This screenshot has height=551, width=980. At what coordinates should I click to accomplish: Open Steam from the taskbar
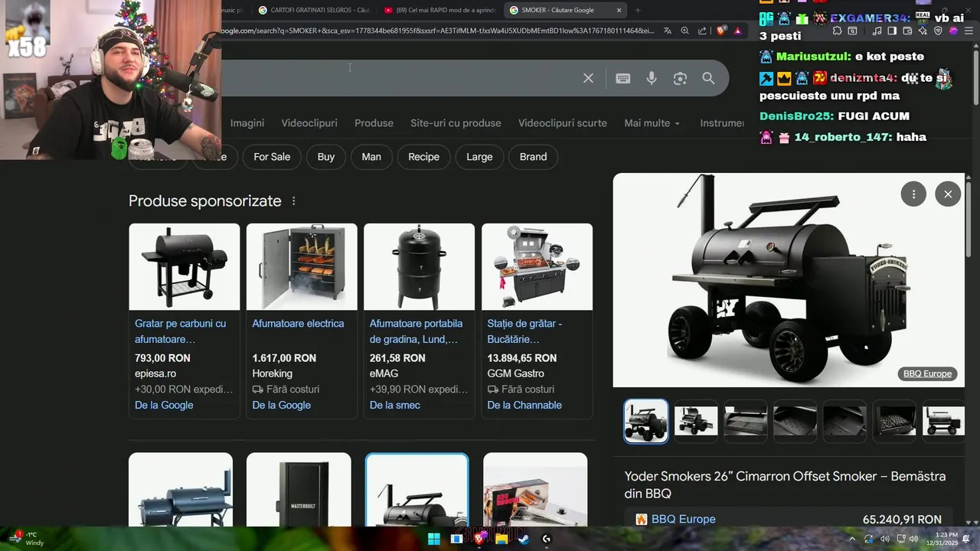click(x=524, y=539)
